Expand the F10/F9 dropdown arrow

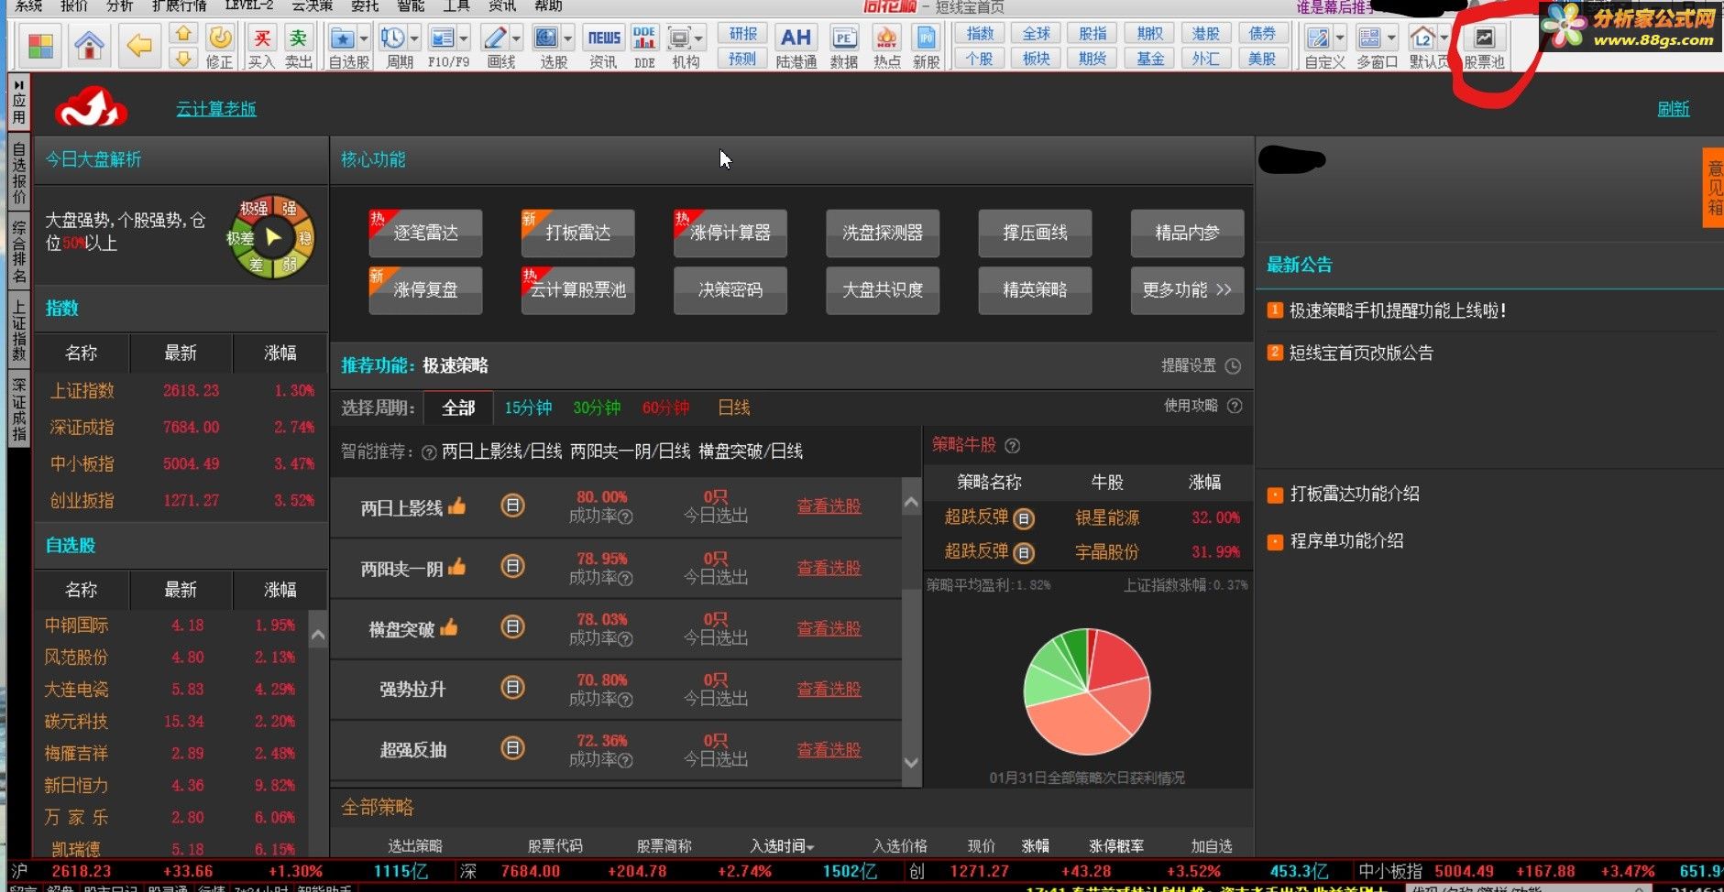click(x=464, y=38)
